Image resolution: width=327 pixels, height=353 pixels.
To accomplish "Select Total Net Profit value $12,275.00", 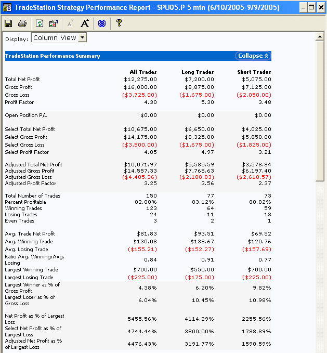I will (140, 80).
